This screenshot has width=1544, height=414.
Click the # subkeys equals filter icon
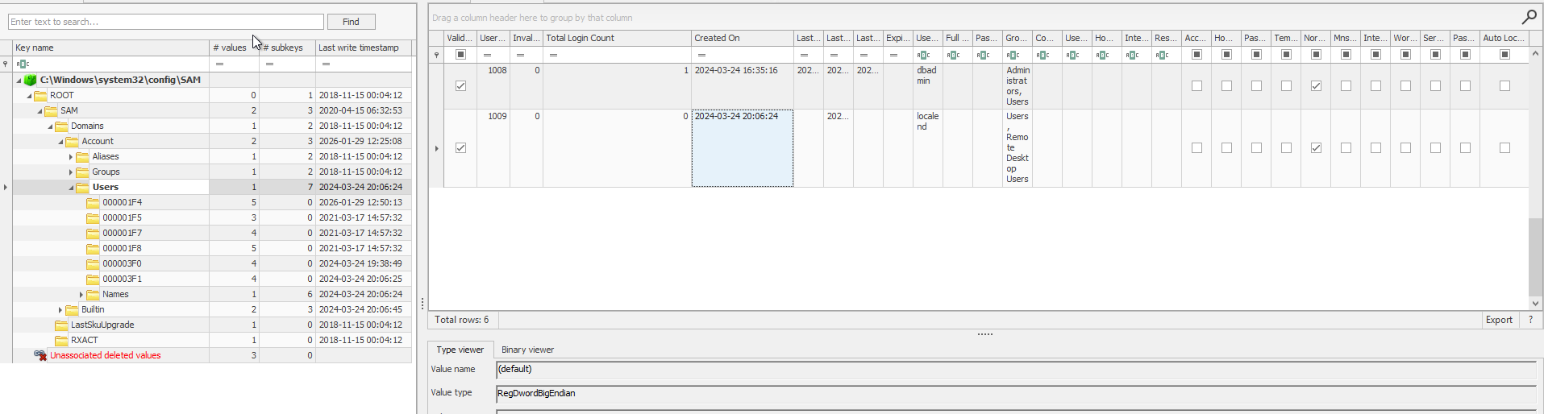269,64
